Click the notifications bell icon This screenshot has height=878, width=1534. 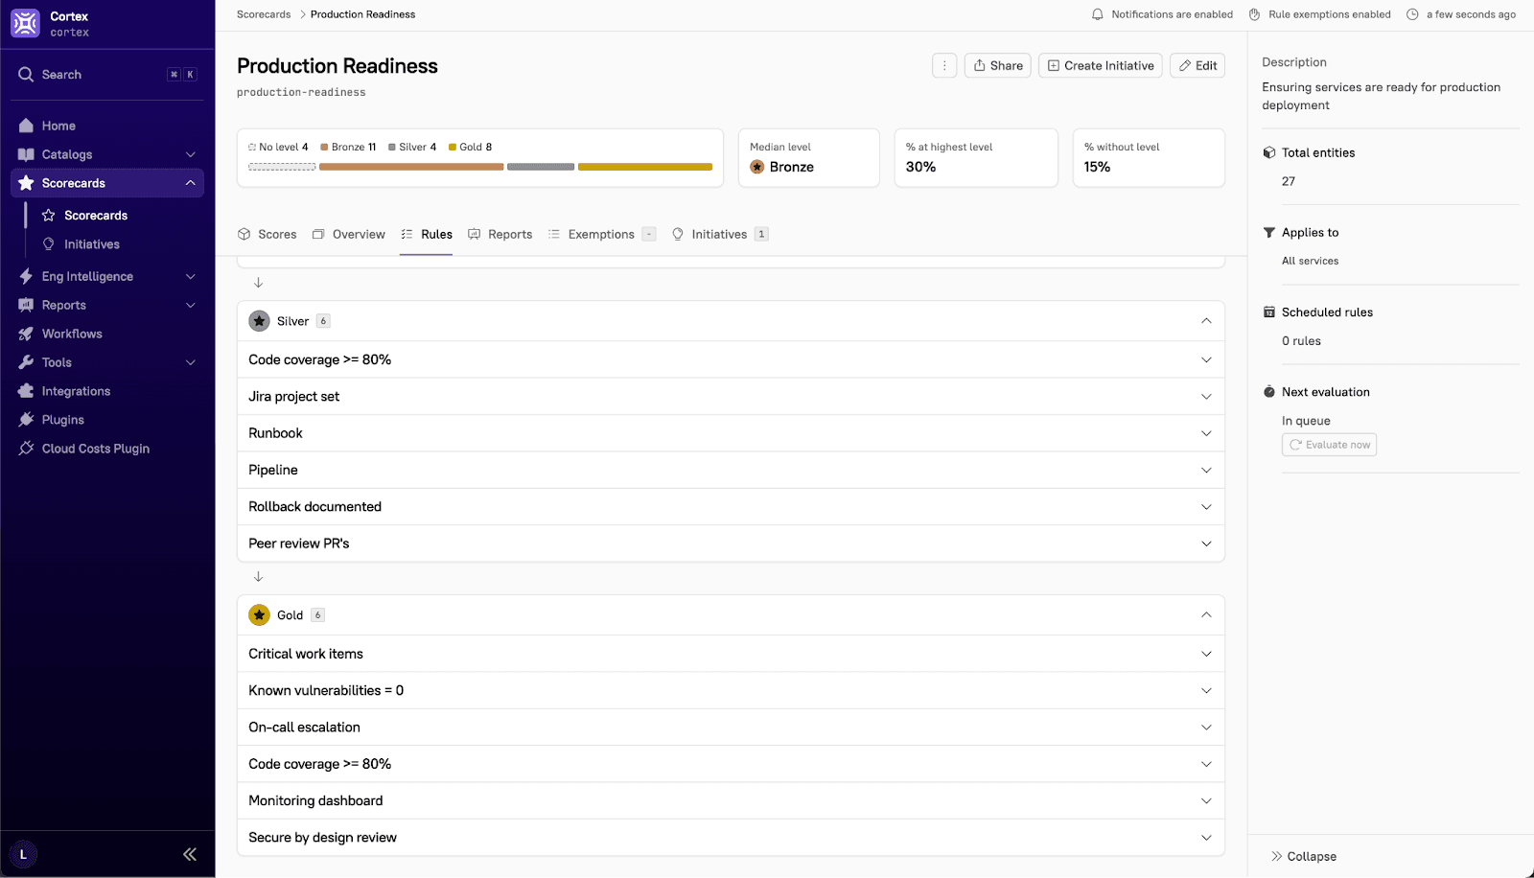click(1098, 14)
